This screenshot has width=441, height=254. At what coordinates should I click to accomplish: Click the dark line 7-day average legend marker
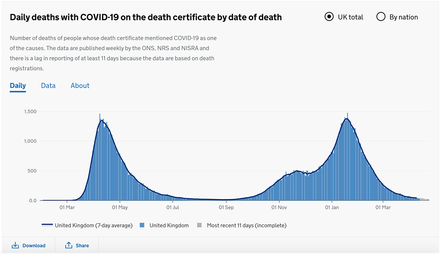coord(47,225)
